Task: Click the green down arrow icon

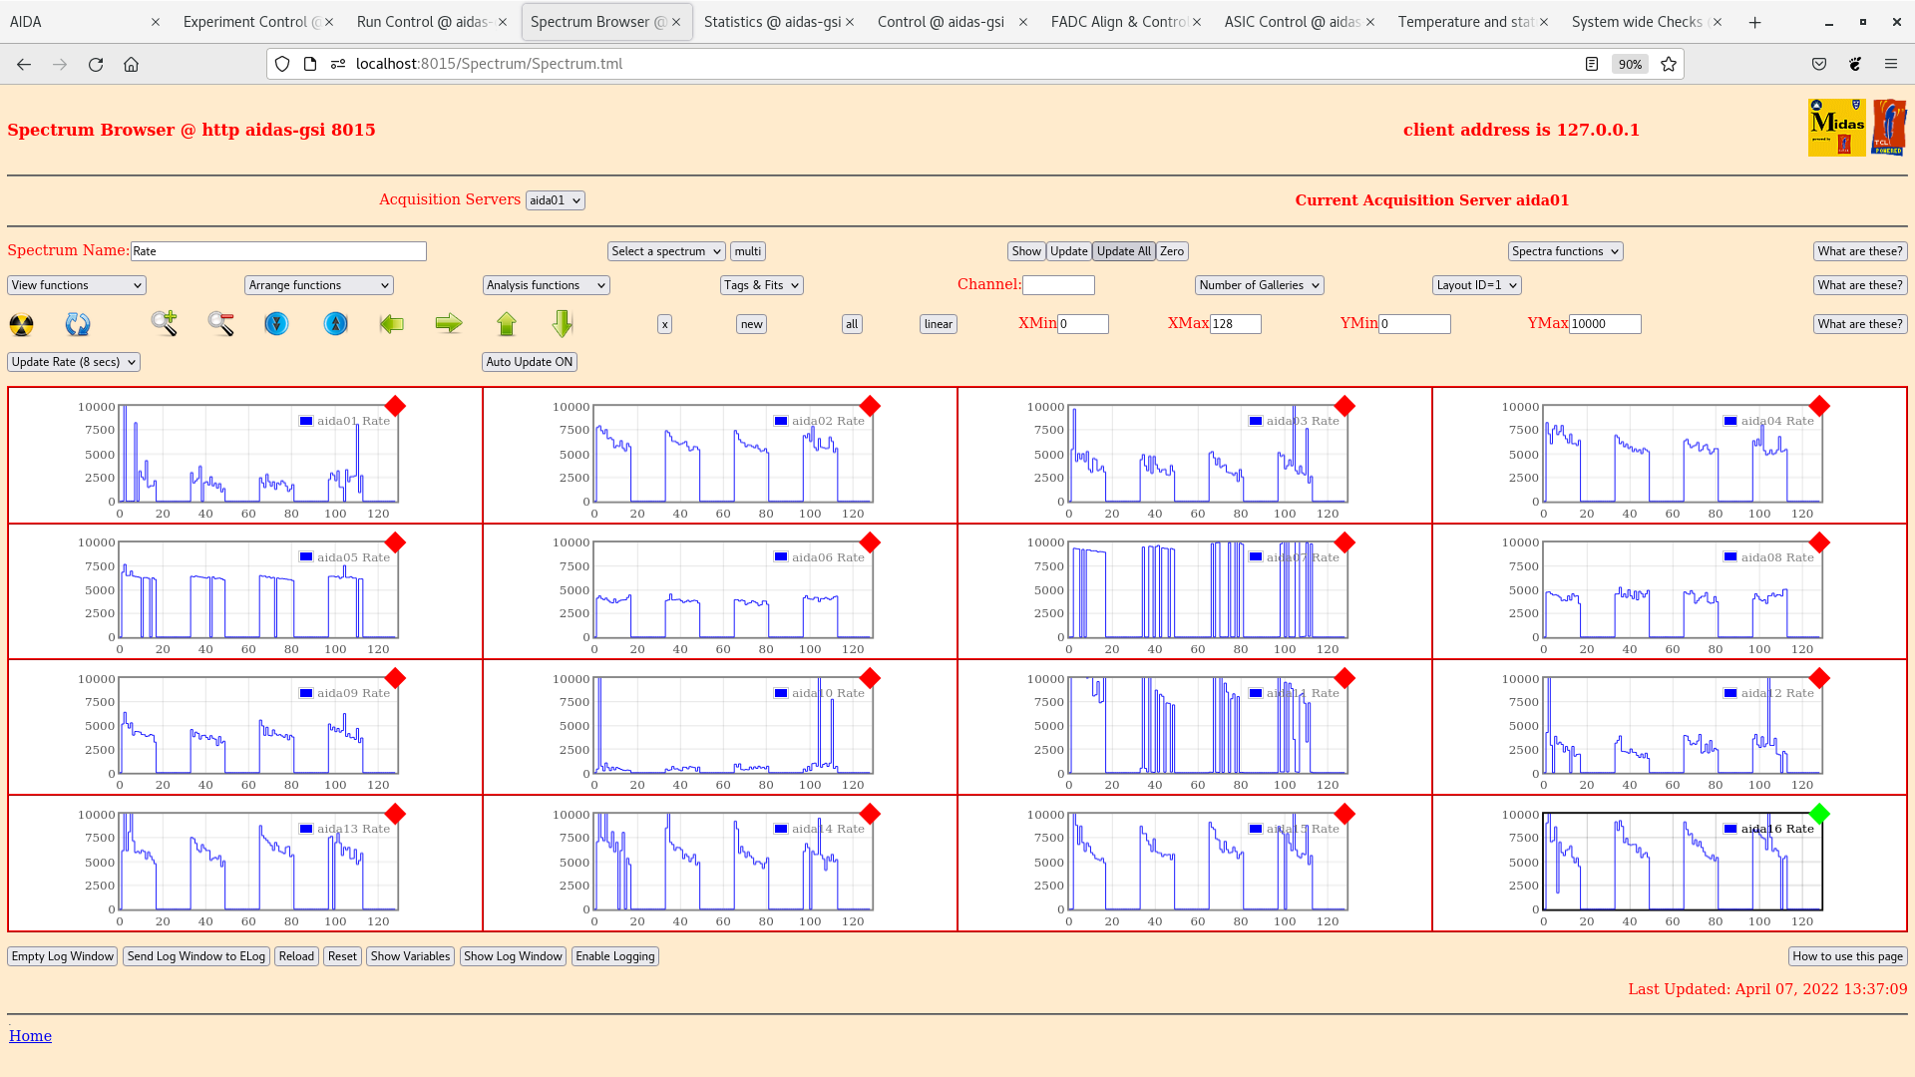Action: click(563, 323)
